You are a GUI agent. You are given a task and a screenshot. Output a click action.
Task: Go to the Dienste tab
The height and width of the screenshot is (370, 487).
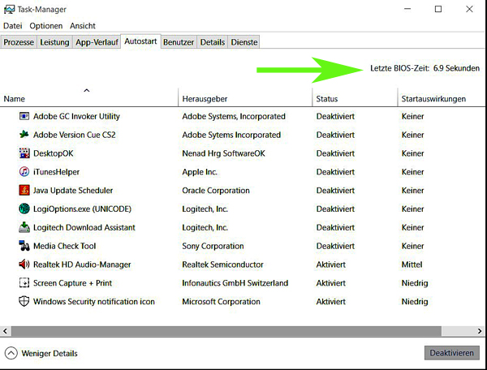[244, 42]
